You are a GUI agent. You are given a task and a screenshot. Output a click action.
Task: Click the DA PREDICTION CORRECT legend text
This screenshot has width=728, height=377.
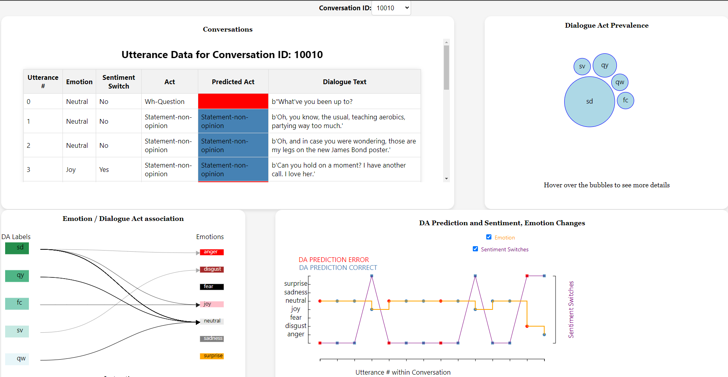click(338, 268)
